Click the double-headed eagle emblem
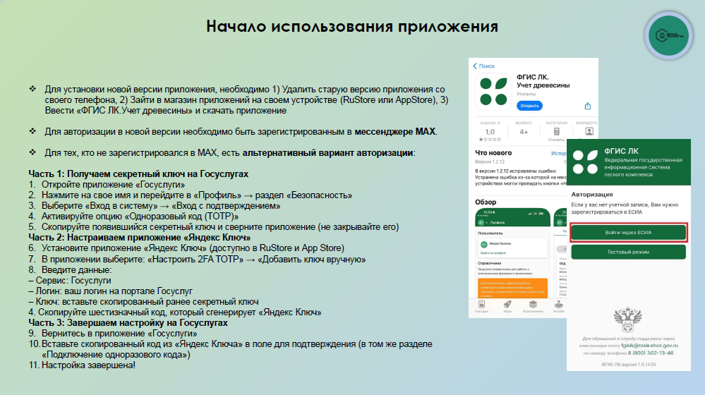This screenshot has width=705, height=395. click(x=626, y=318)
